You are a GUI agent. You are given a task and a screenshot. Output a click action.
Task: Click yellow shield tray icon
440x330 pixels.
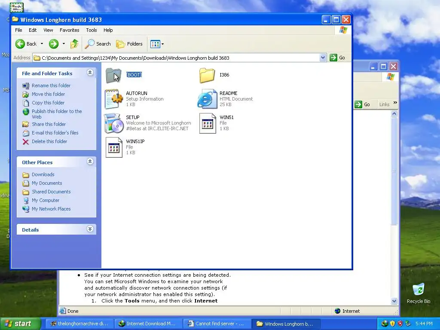[392, 324]
